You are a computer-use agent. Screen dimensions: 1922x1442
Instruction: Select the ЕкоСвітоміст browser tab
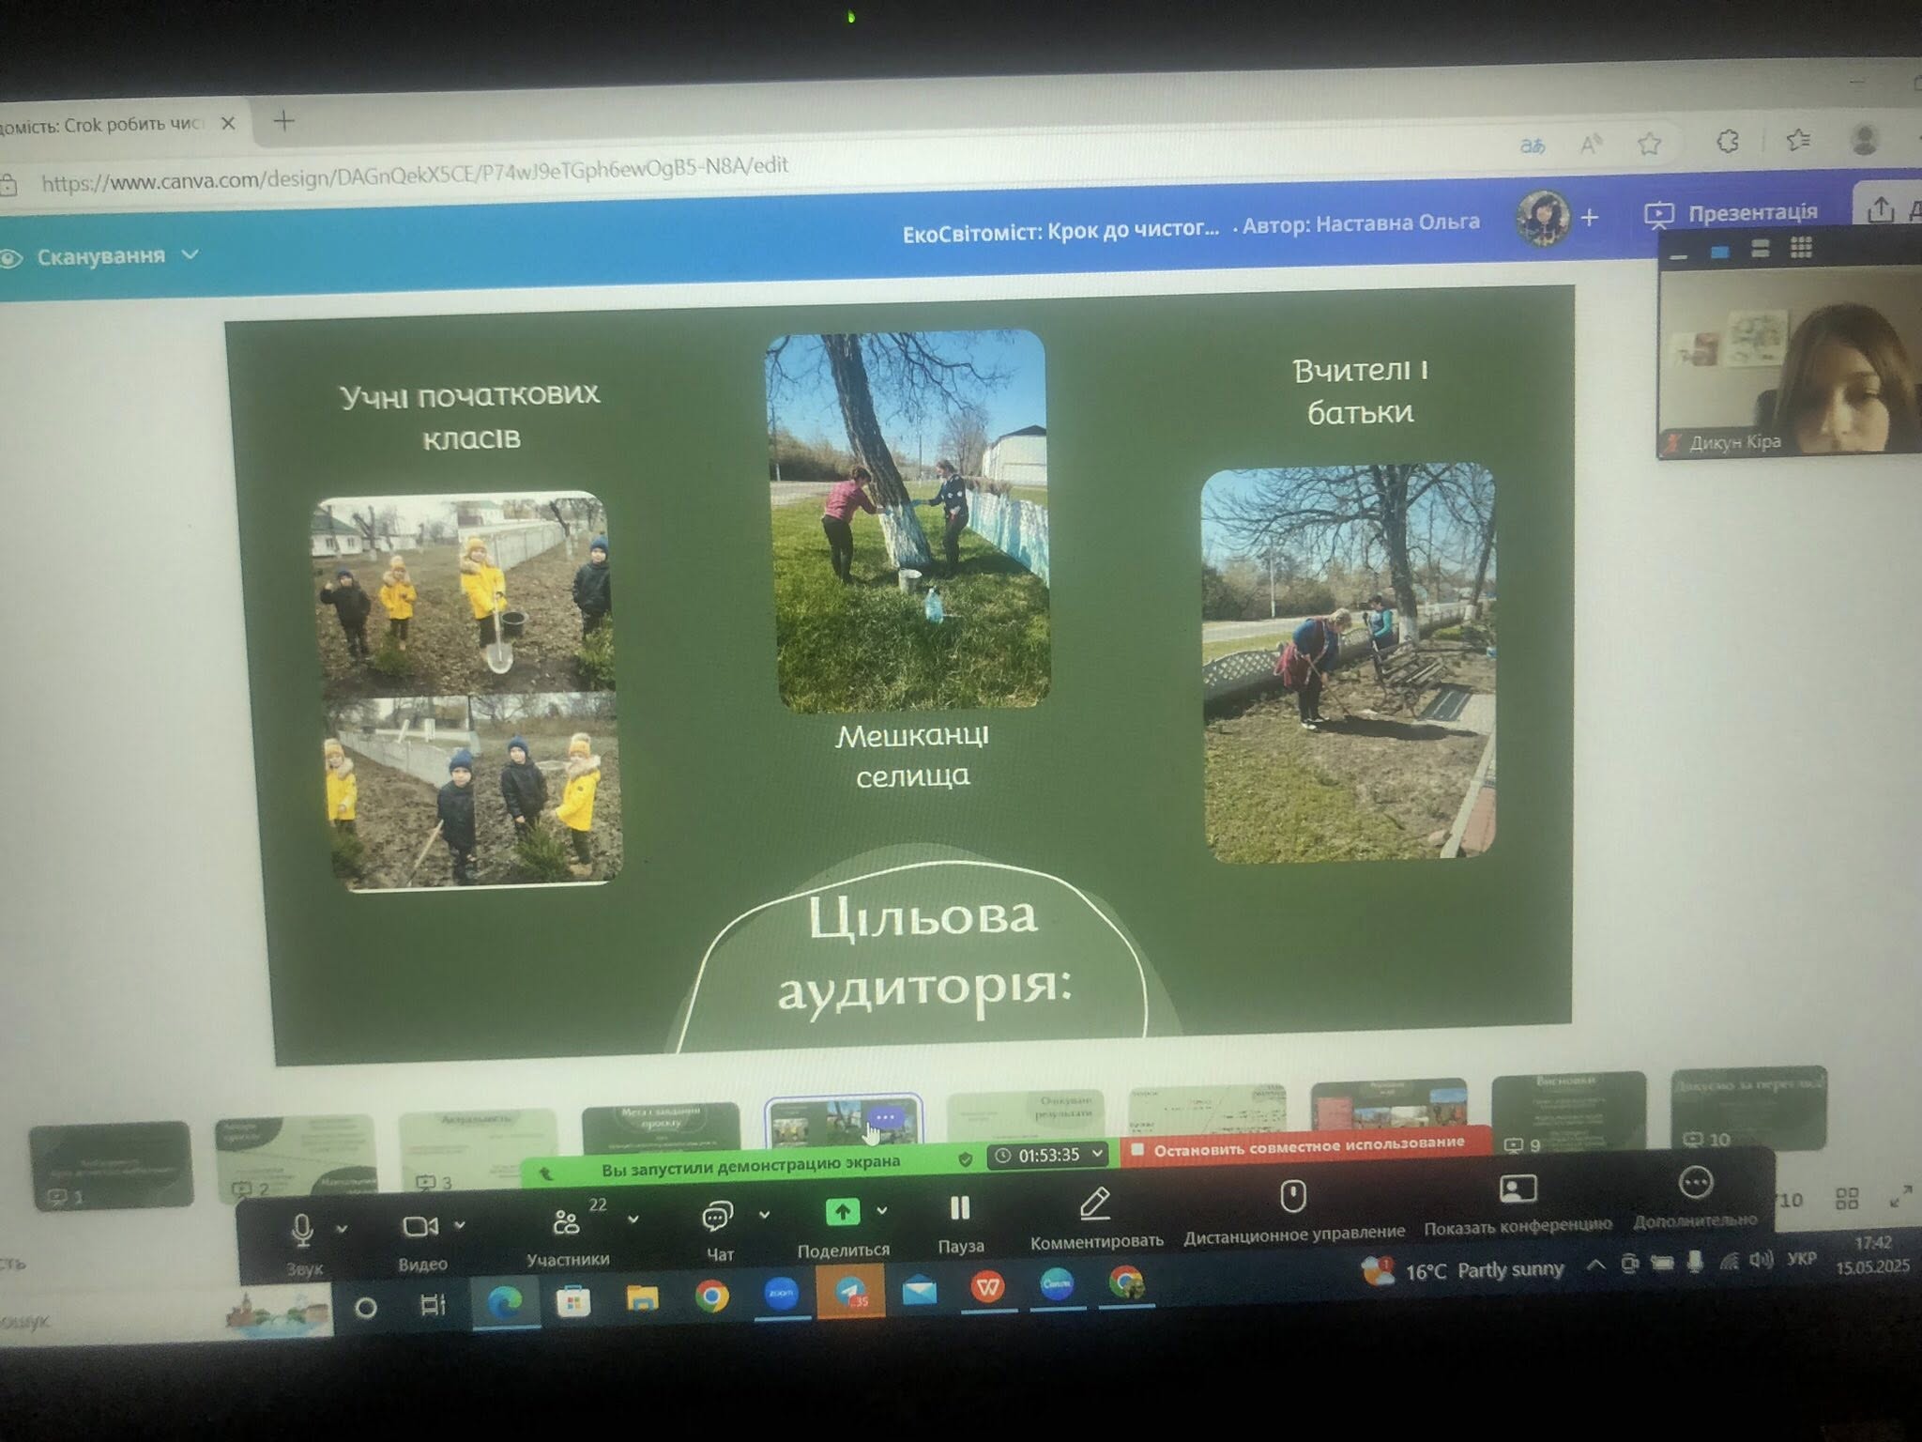(103, 124)
